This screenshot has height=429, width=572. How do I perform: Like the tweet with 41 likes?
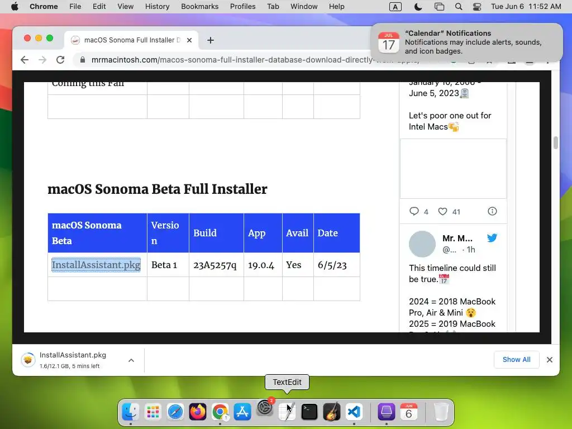click(442, 211)
